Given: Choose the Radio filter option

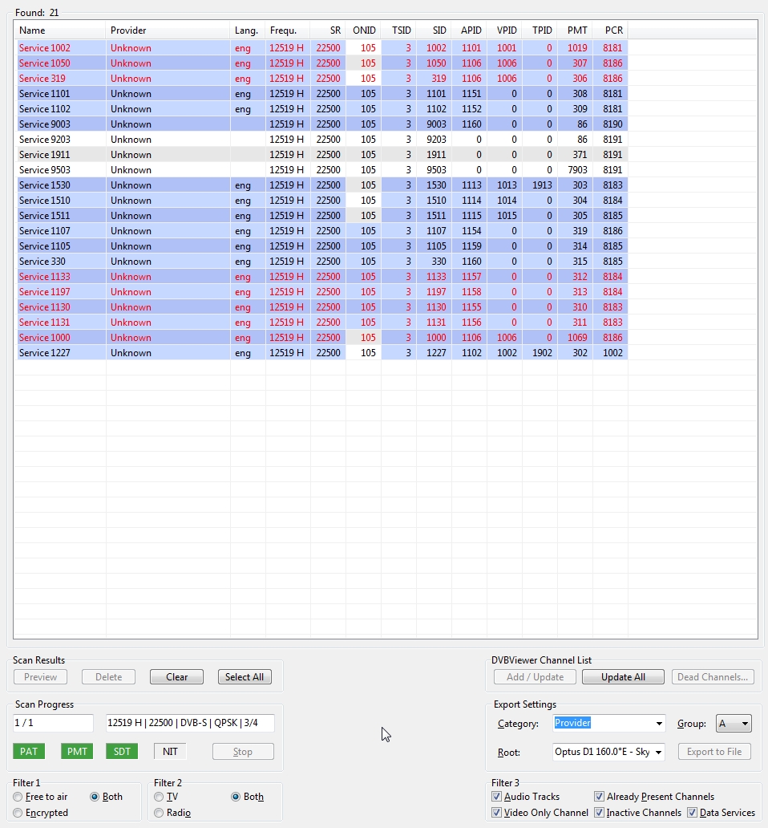Looking at the screenshot, I should tap(160, 813).
